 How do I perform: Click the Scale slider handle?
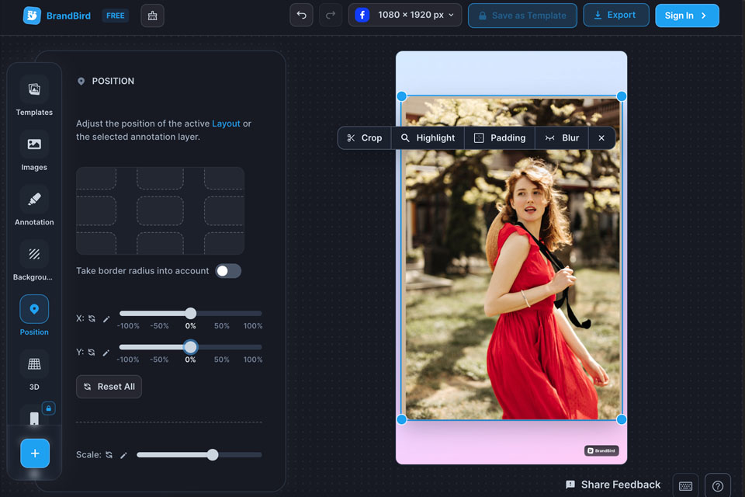pyautogui.click(x=213, y=455)
